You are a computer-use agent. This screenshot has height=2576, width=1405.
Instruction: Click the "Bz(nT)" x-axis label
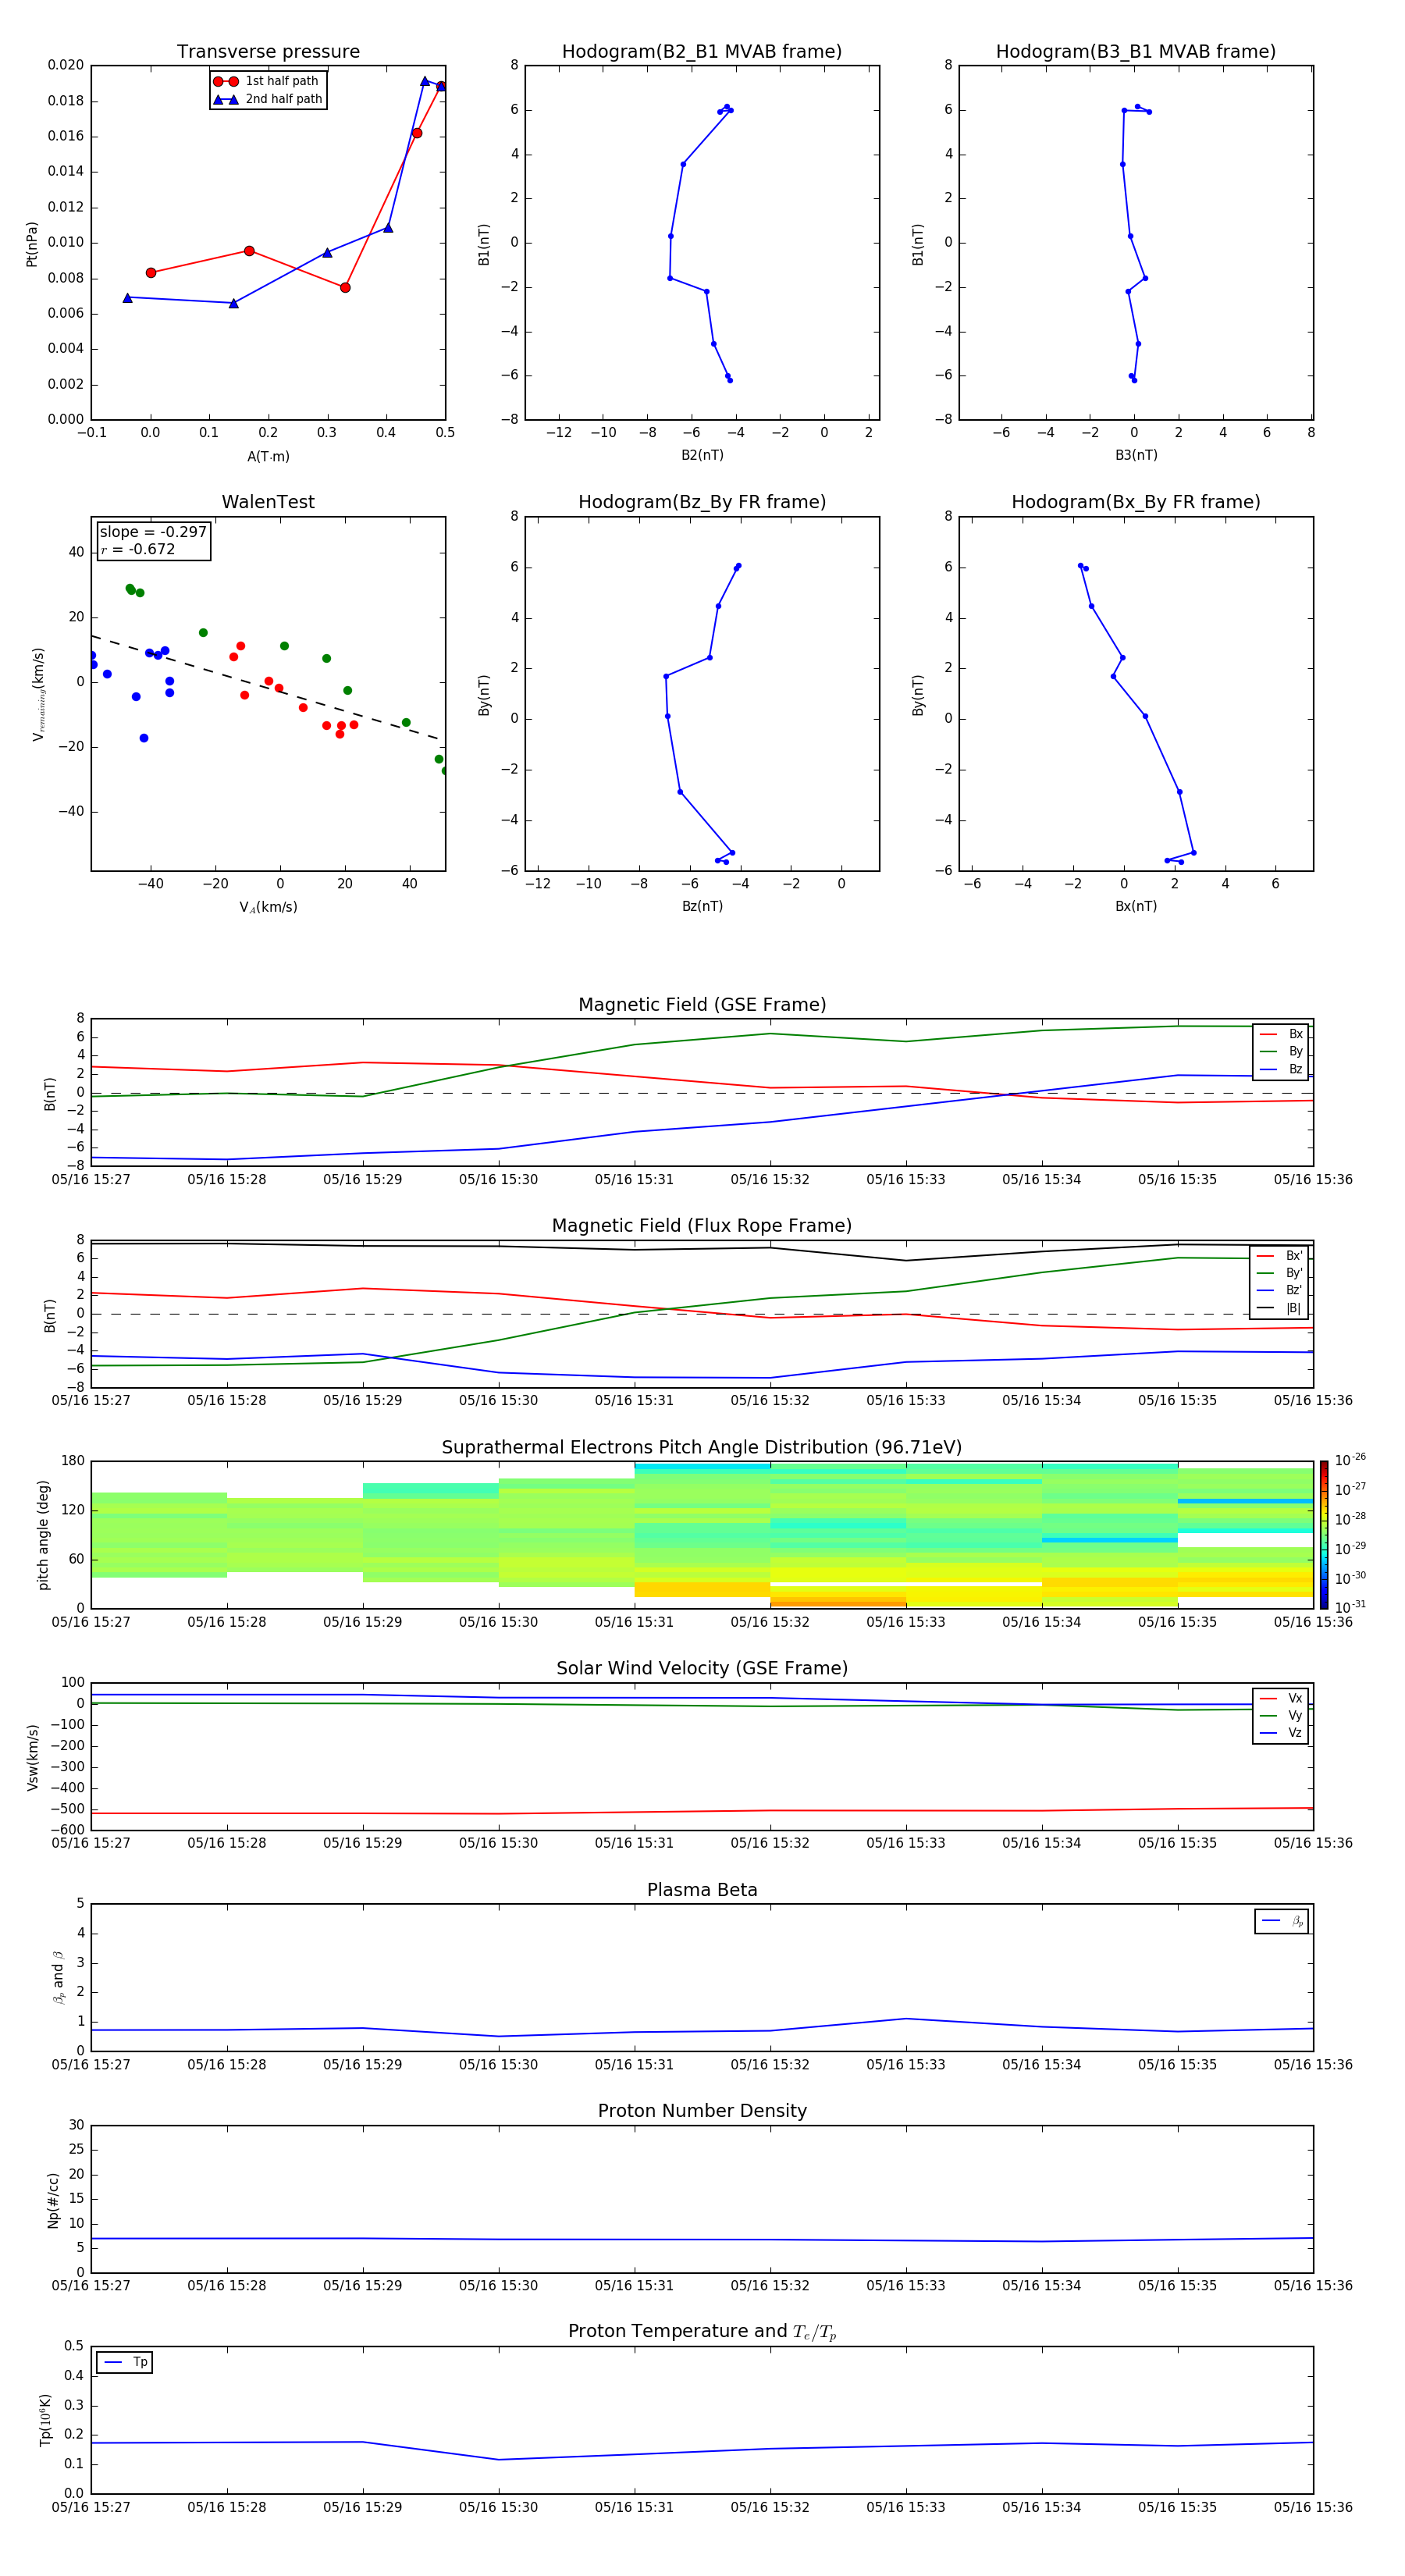pyautogui.click(x=702, y=906)
